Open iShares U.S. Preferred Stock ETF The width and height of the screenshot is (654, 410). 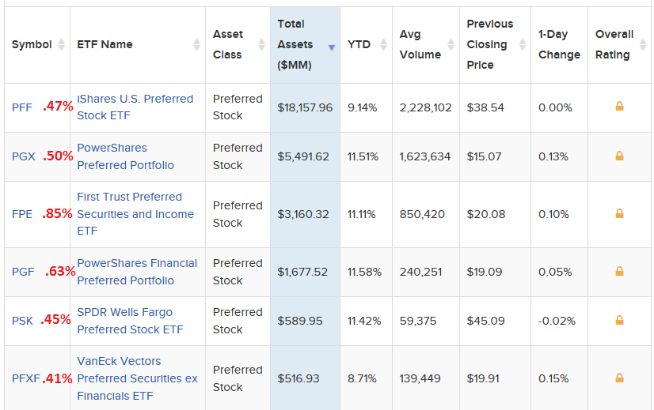coord(135,107)
